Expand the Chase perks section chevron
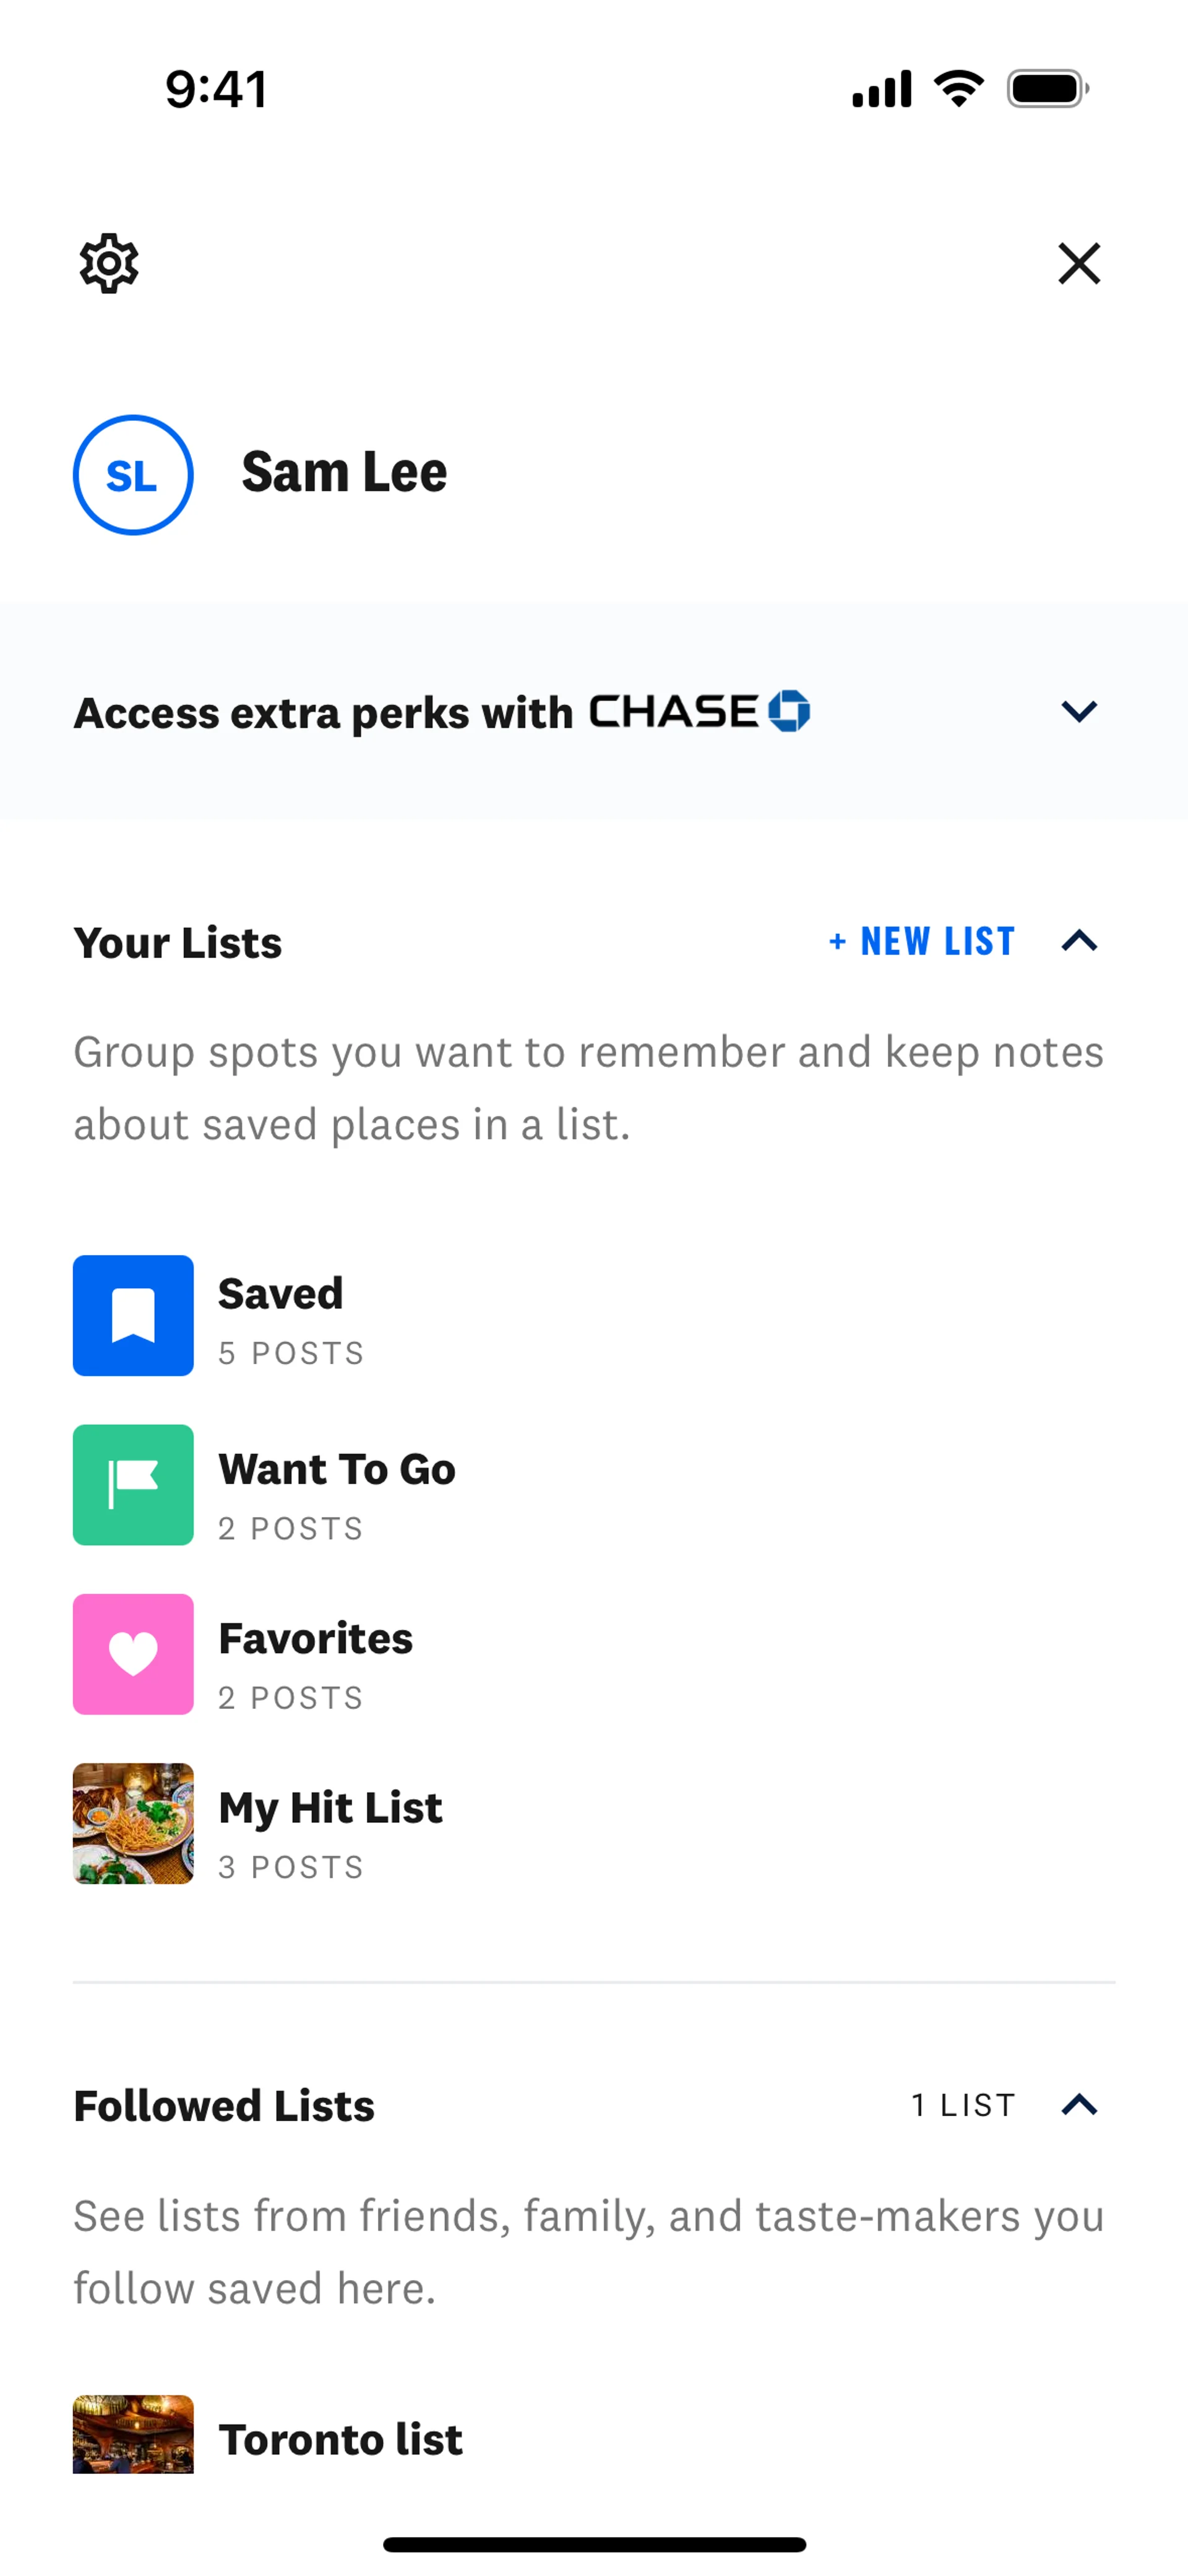Image resolution: width=1188 pixels, height=2576 pixels. pyautogui.click(x=1079, y=711)
